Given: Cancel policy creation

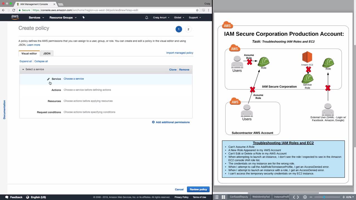Looking at the screenshot, I should tap(179, 189).
